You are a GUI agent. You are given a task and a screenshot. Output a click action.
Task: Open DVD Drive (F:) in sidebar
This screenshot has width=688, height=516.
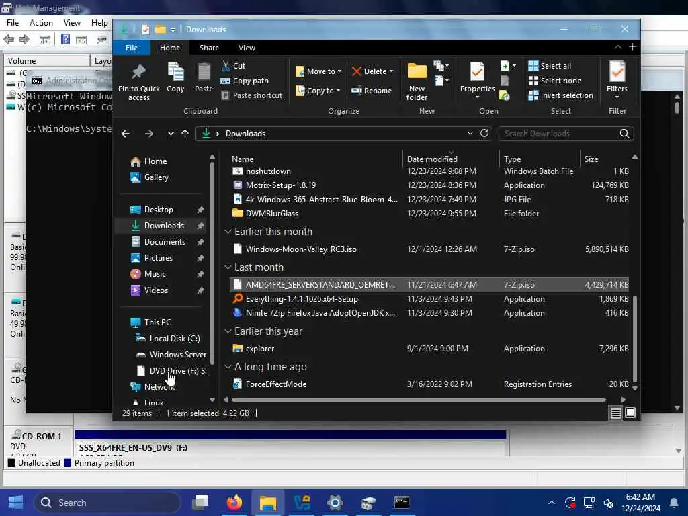tap(171, 371)
